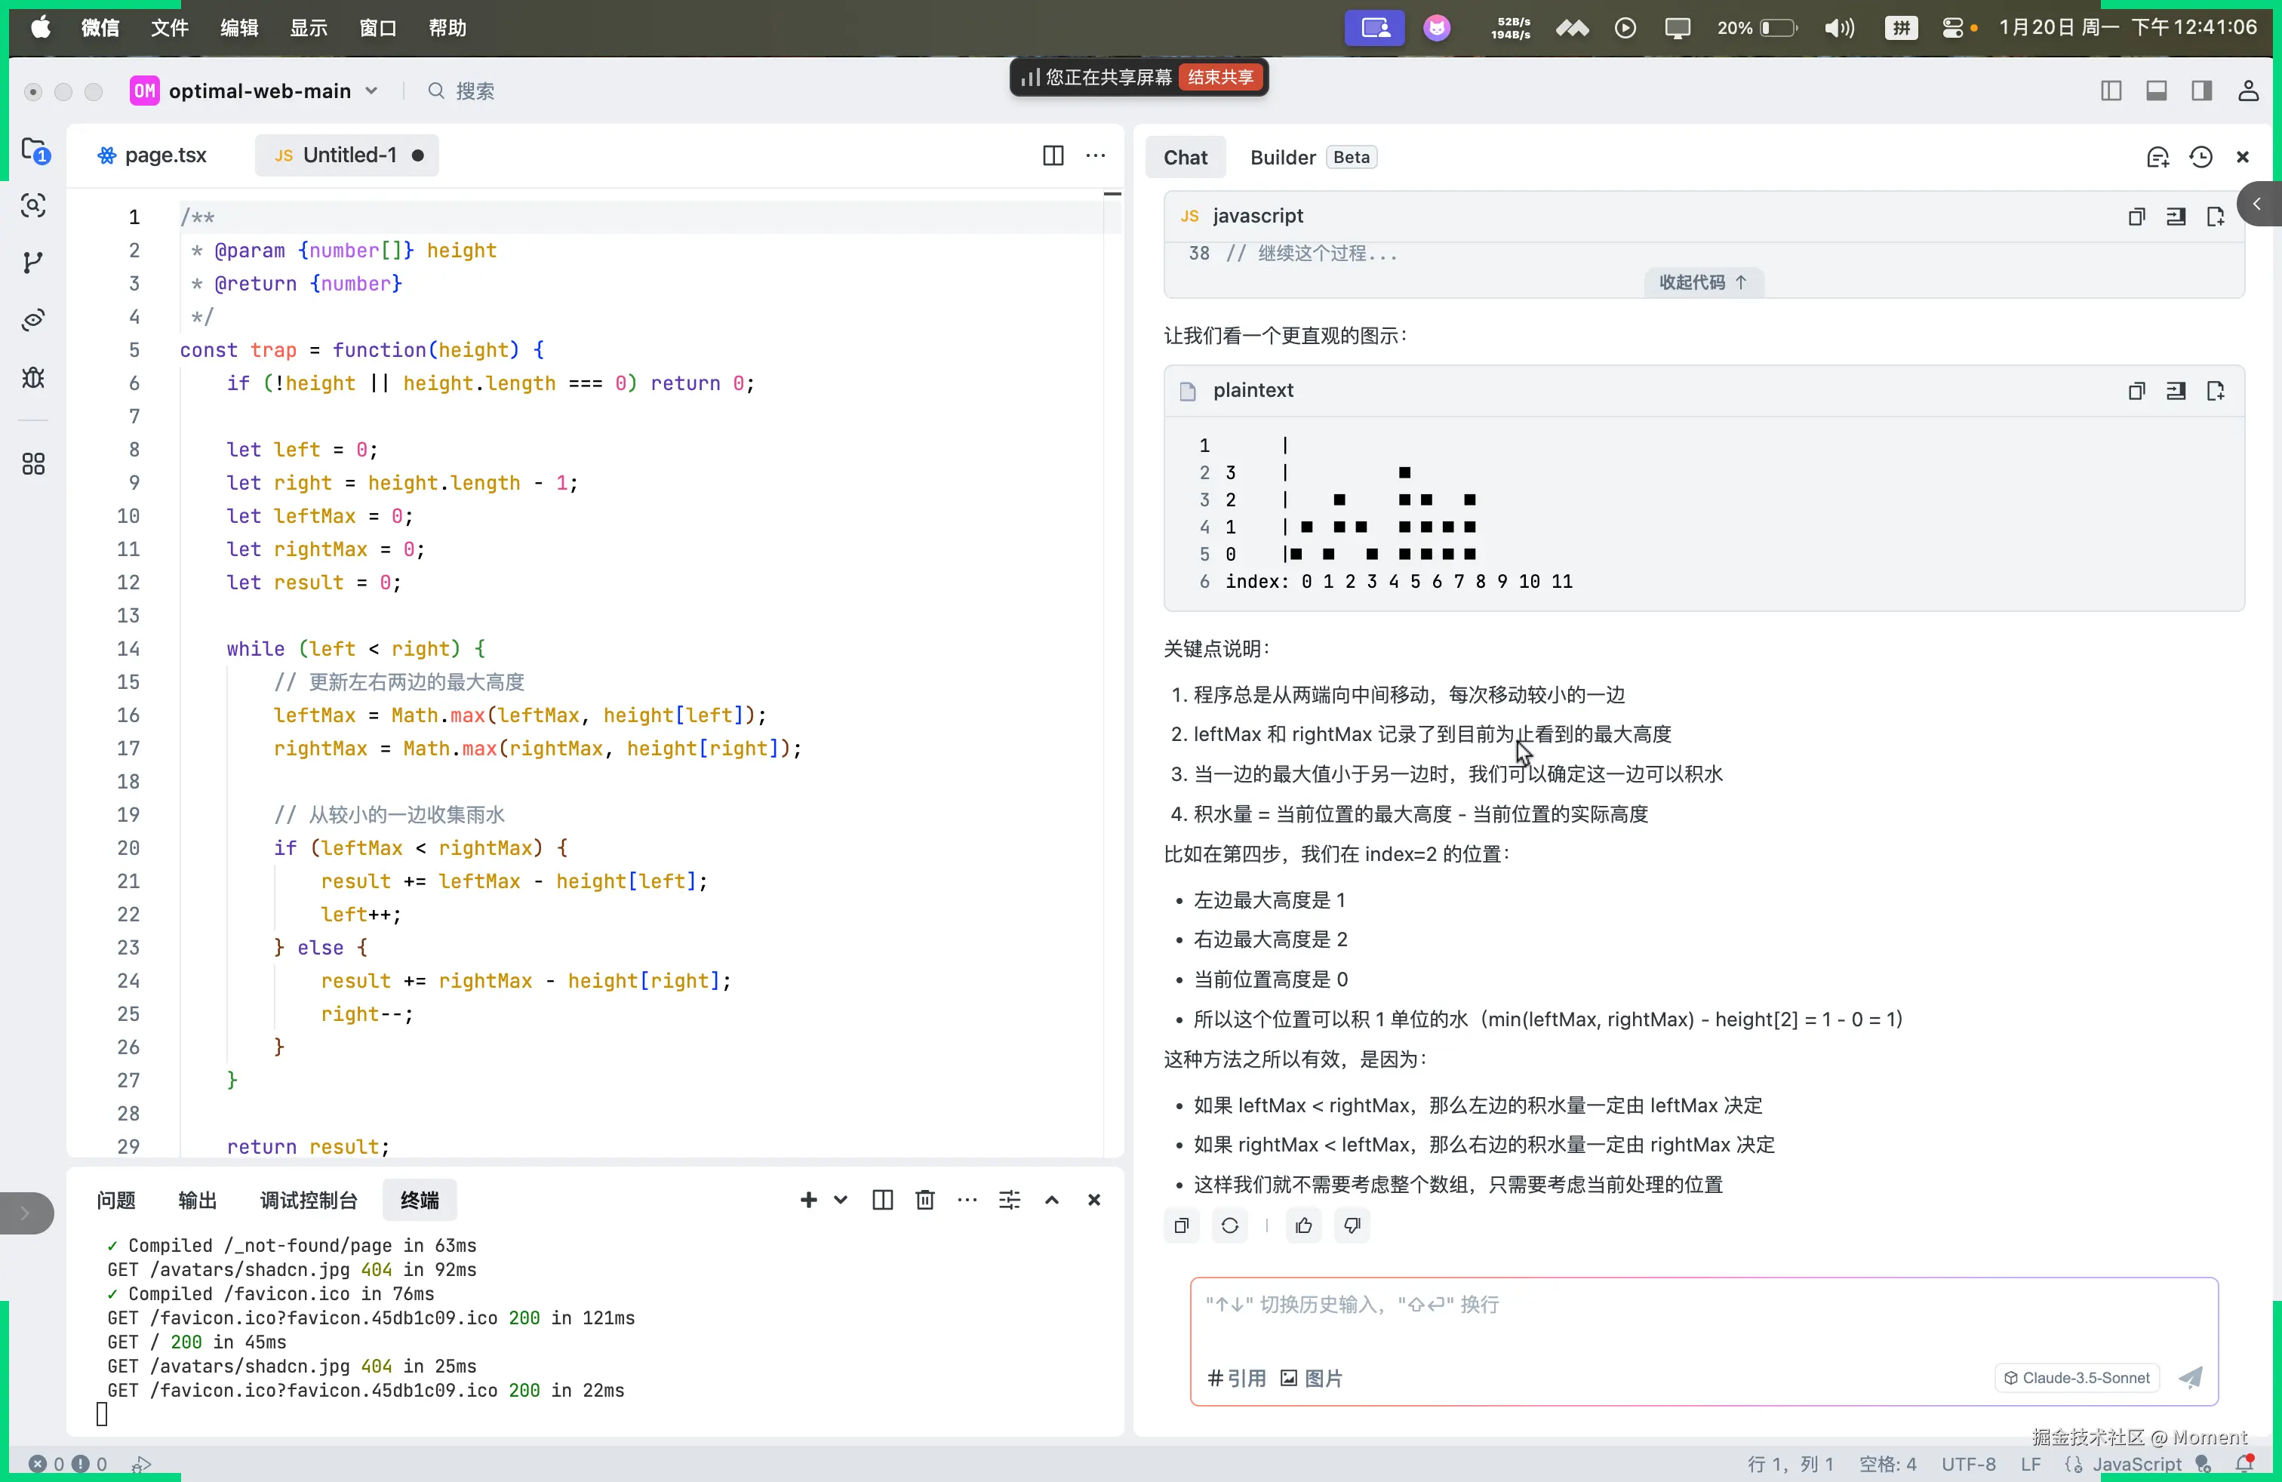Open the 输出 panel tab
Screen dimensions: 2282x1482
click(198, 1201)
